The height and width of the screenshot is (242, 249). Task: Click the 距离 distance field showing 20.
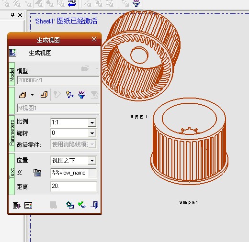tap(74, 187)
